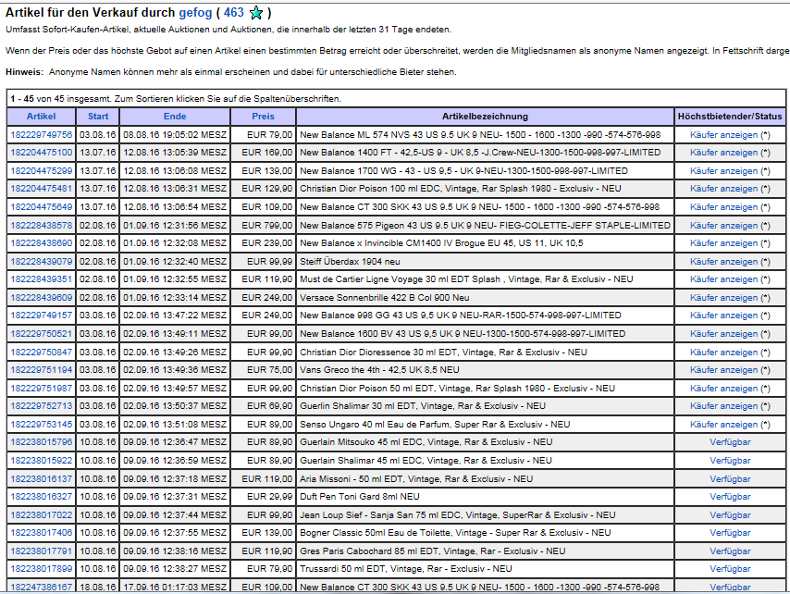Open item number 182228439079

[x=42, y=262]
